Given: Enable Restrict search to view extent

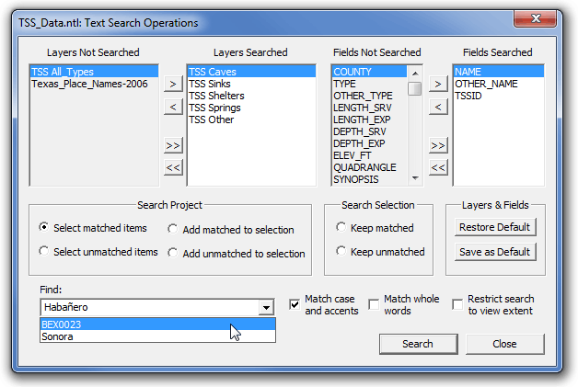Looking at the screenshot, I should tap(457, 304).
